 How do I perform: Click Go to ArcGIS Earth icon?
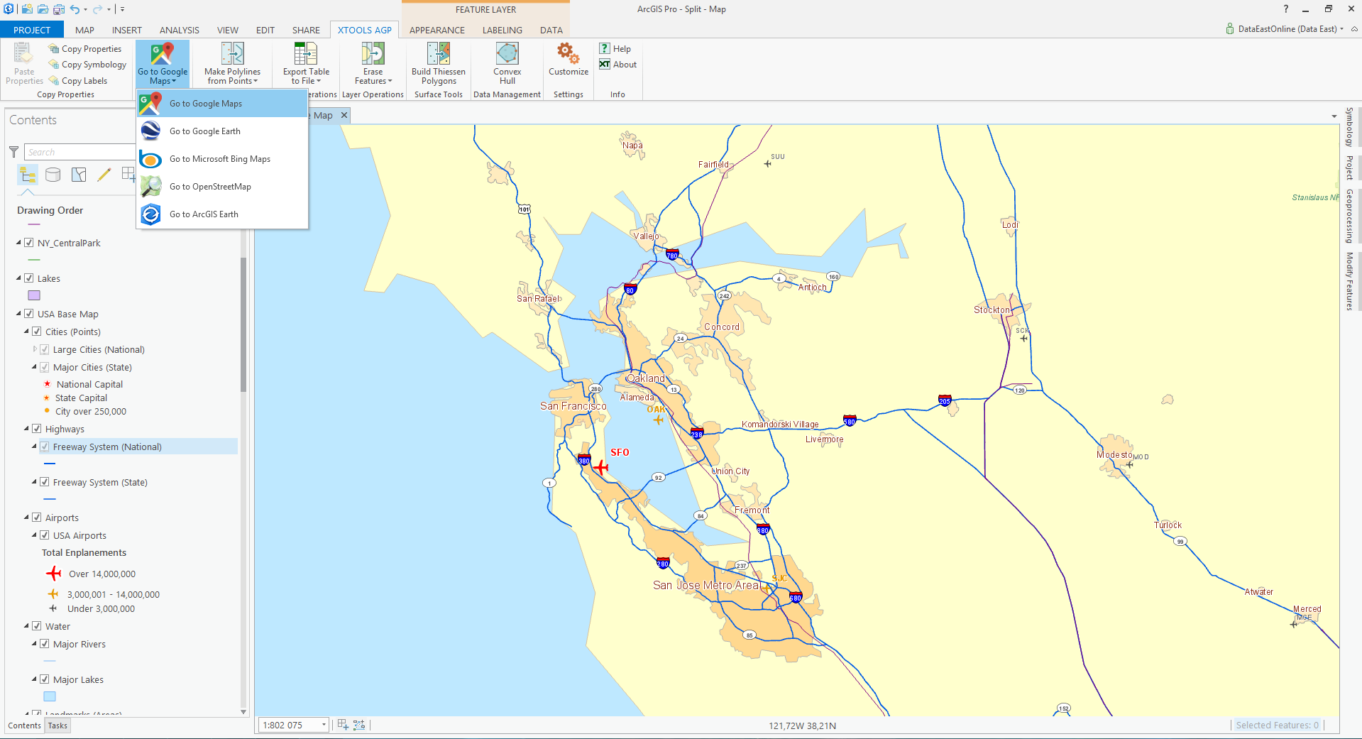pyautogui.click(x=151, y=214)
